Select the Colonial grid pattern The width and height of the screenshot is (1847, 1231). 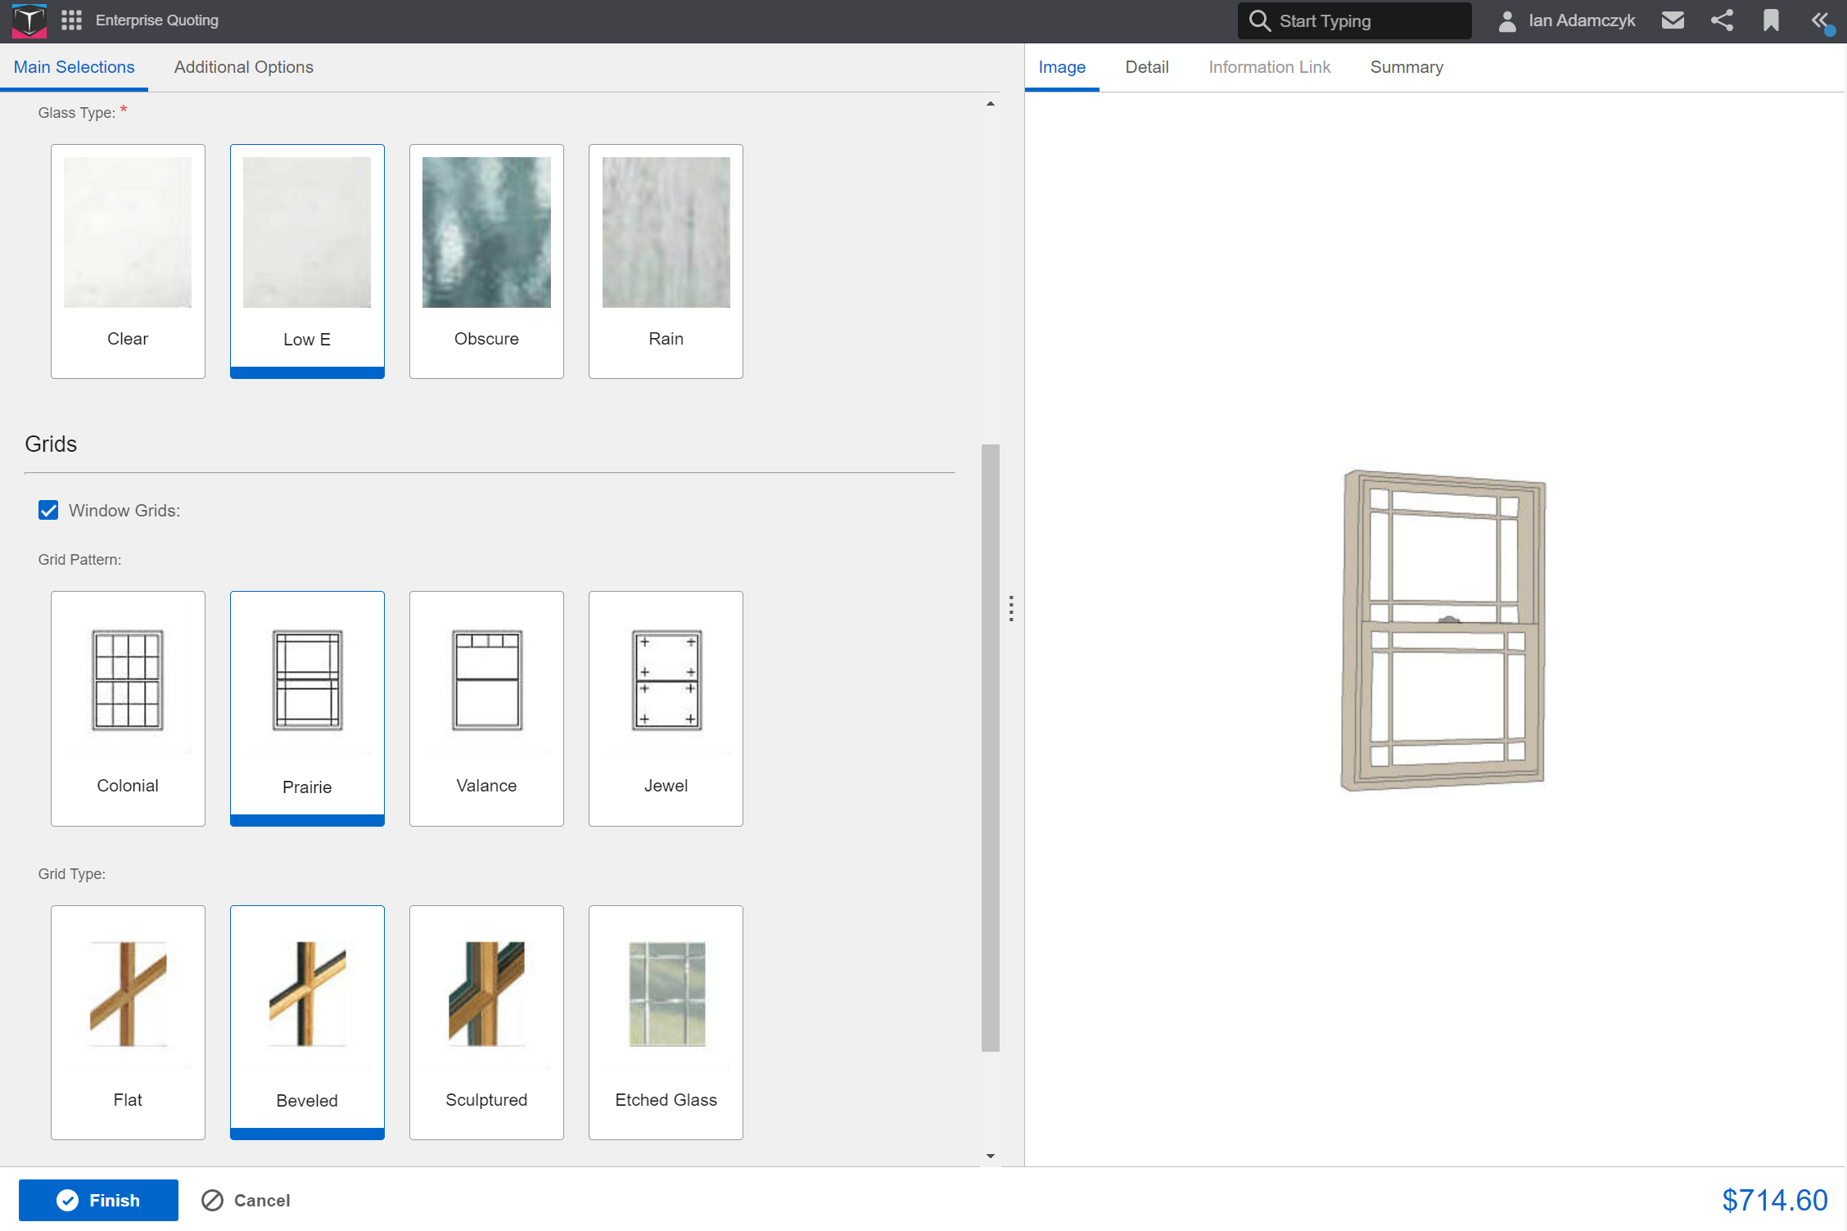128,708
